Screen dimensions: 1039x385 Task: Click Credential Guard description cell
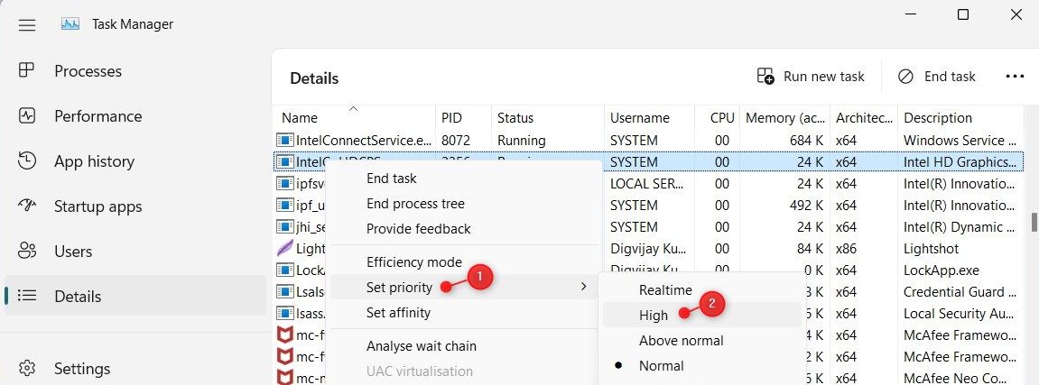click(960, 292)
